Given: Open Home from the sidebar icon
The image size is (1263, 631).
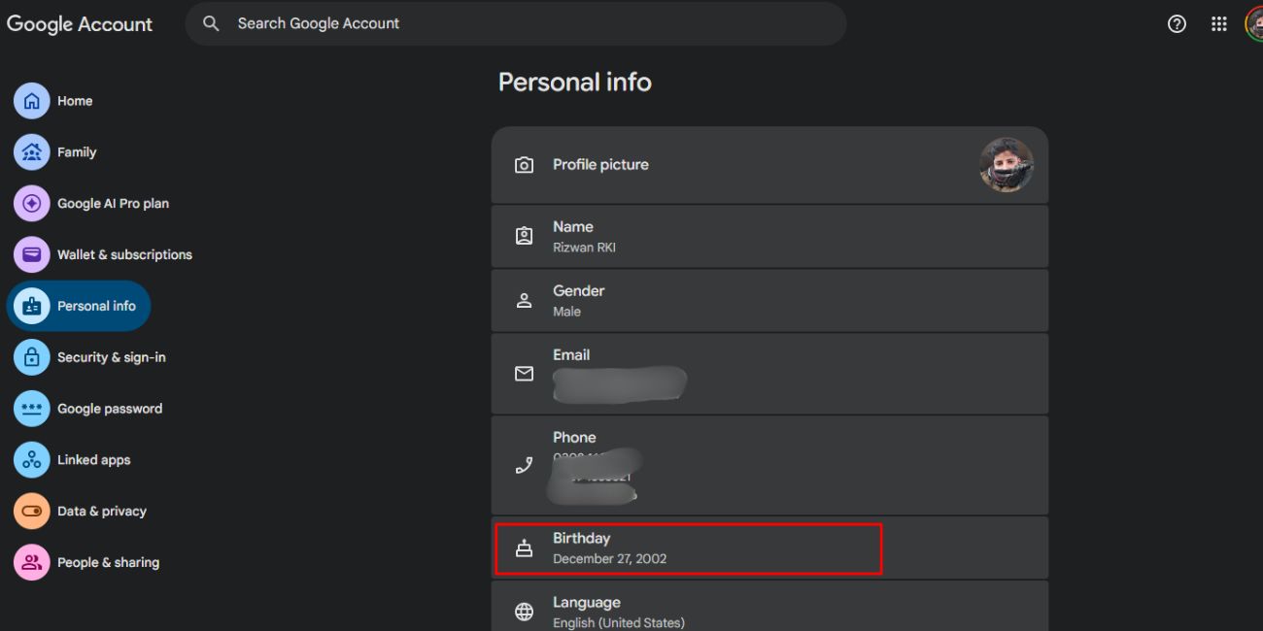Looking at the screenshot, I should pos(32,101).
